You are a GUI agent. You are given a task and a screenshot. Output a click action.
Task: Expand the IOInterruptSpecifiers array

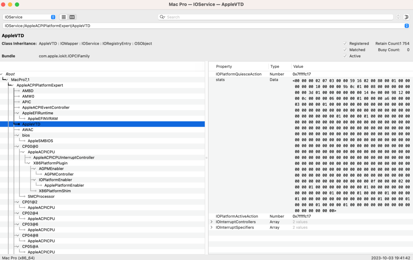pyautogui.click(x=211, y=227)
